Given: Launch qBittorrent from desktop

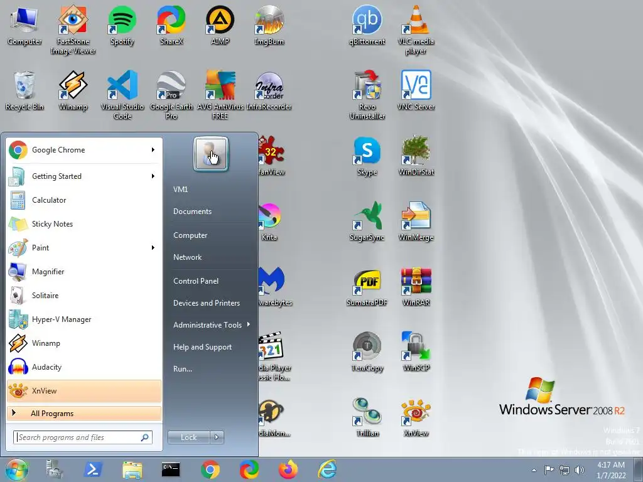Looking at the screenshot, I should (x=367, y=25).
